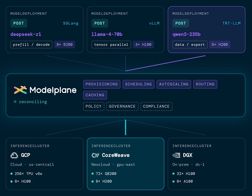
Task: Open the deepseek-r1 model name
Action: pyautogui.click(x=26, y=34)
